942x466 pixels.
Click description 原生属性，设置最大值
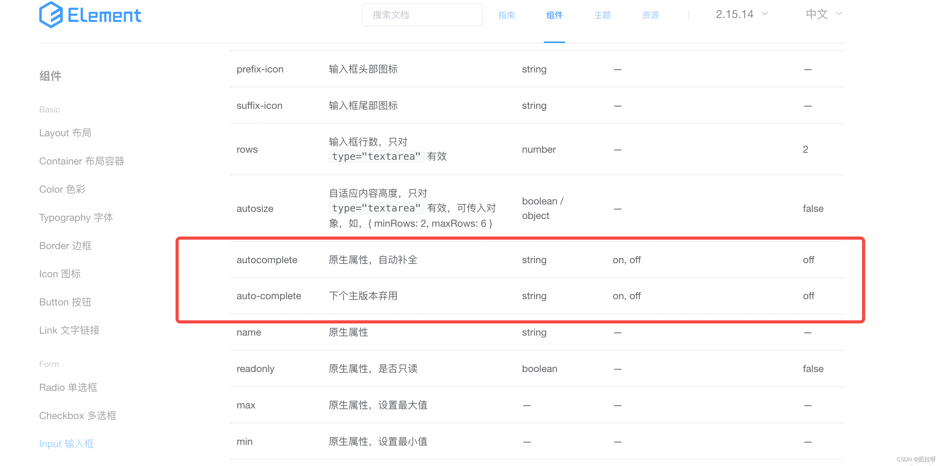pos(378,405)
